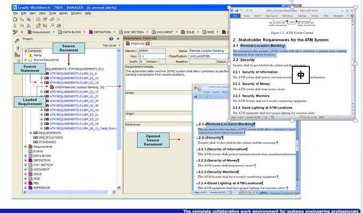
Task: Click Office button in lower Word window
Action: pos(197,89)
